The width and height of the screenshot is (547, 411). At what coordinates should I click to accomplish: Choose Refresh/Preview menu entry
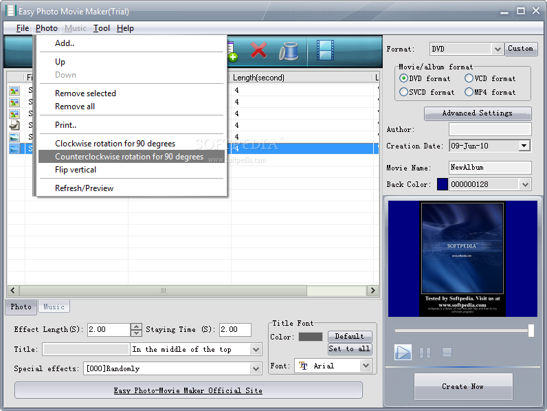pyautogui.click(x=131, y=188)
